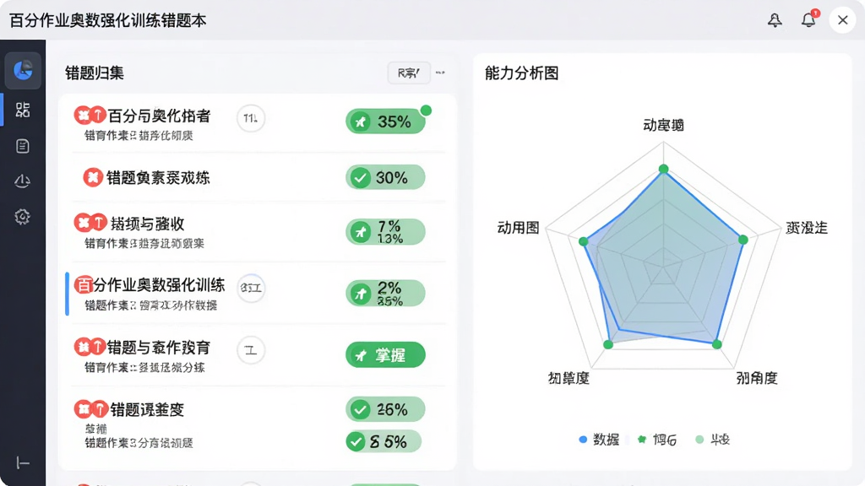865x486 pixels.
Task: Open the document list sidebar icon
Action: (23, 146)
